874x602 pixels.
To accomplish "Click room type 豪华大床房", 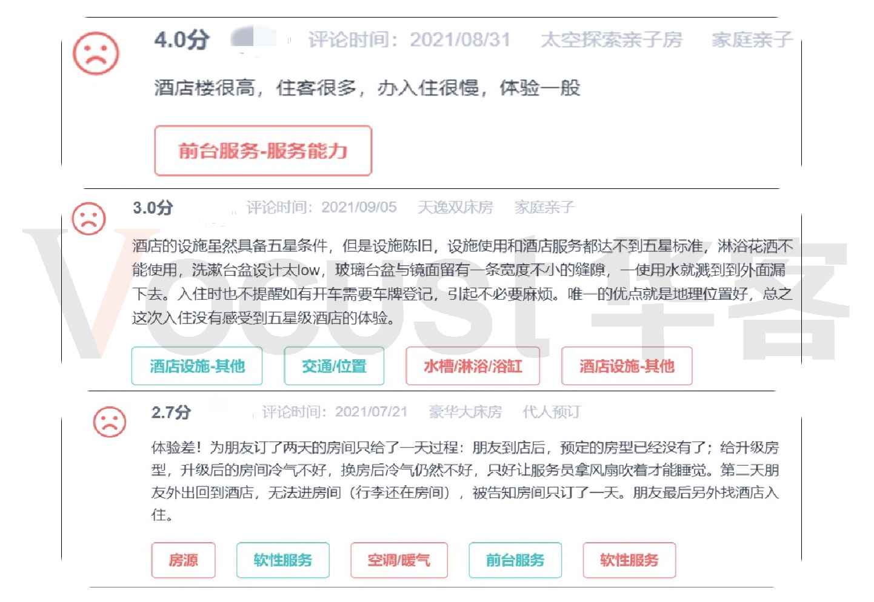I will (465, 412).
